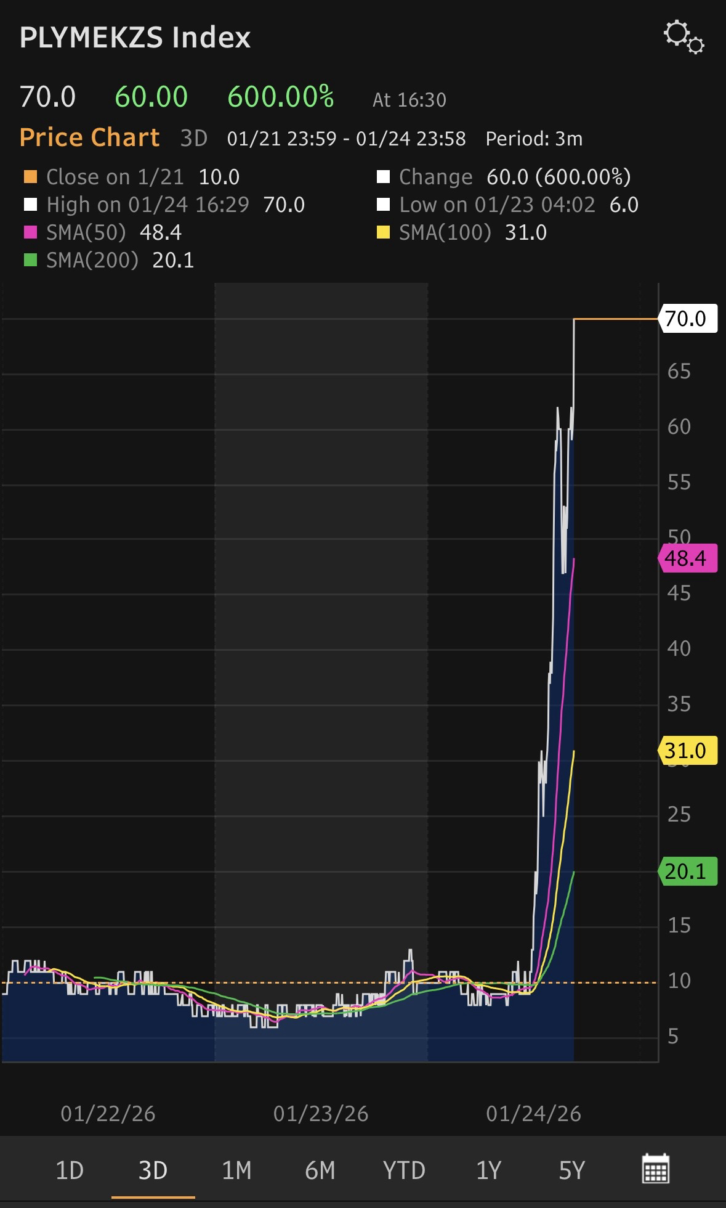Switch to the 1M range
The image size is (726, 1208).
[236, 1170]
